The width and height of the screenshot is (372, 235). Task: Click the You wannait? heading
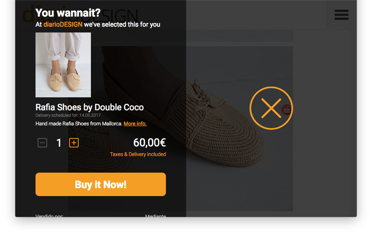click(x=68, y=13)
